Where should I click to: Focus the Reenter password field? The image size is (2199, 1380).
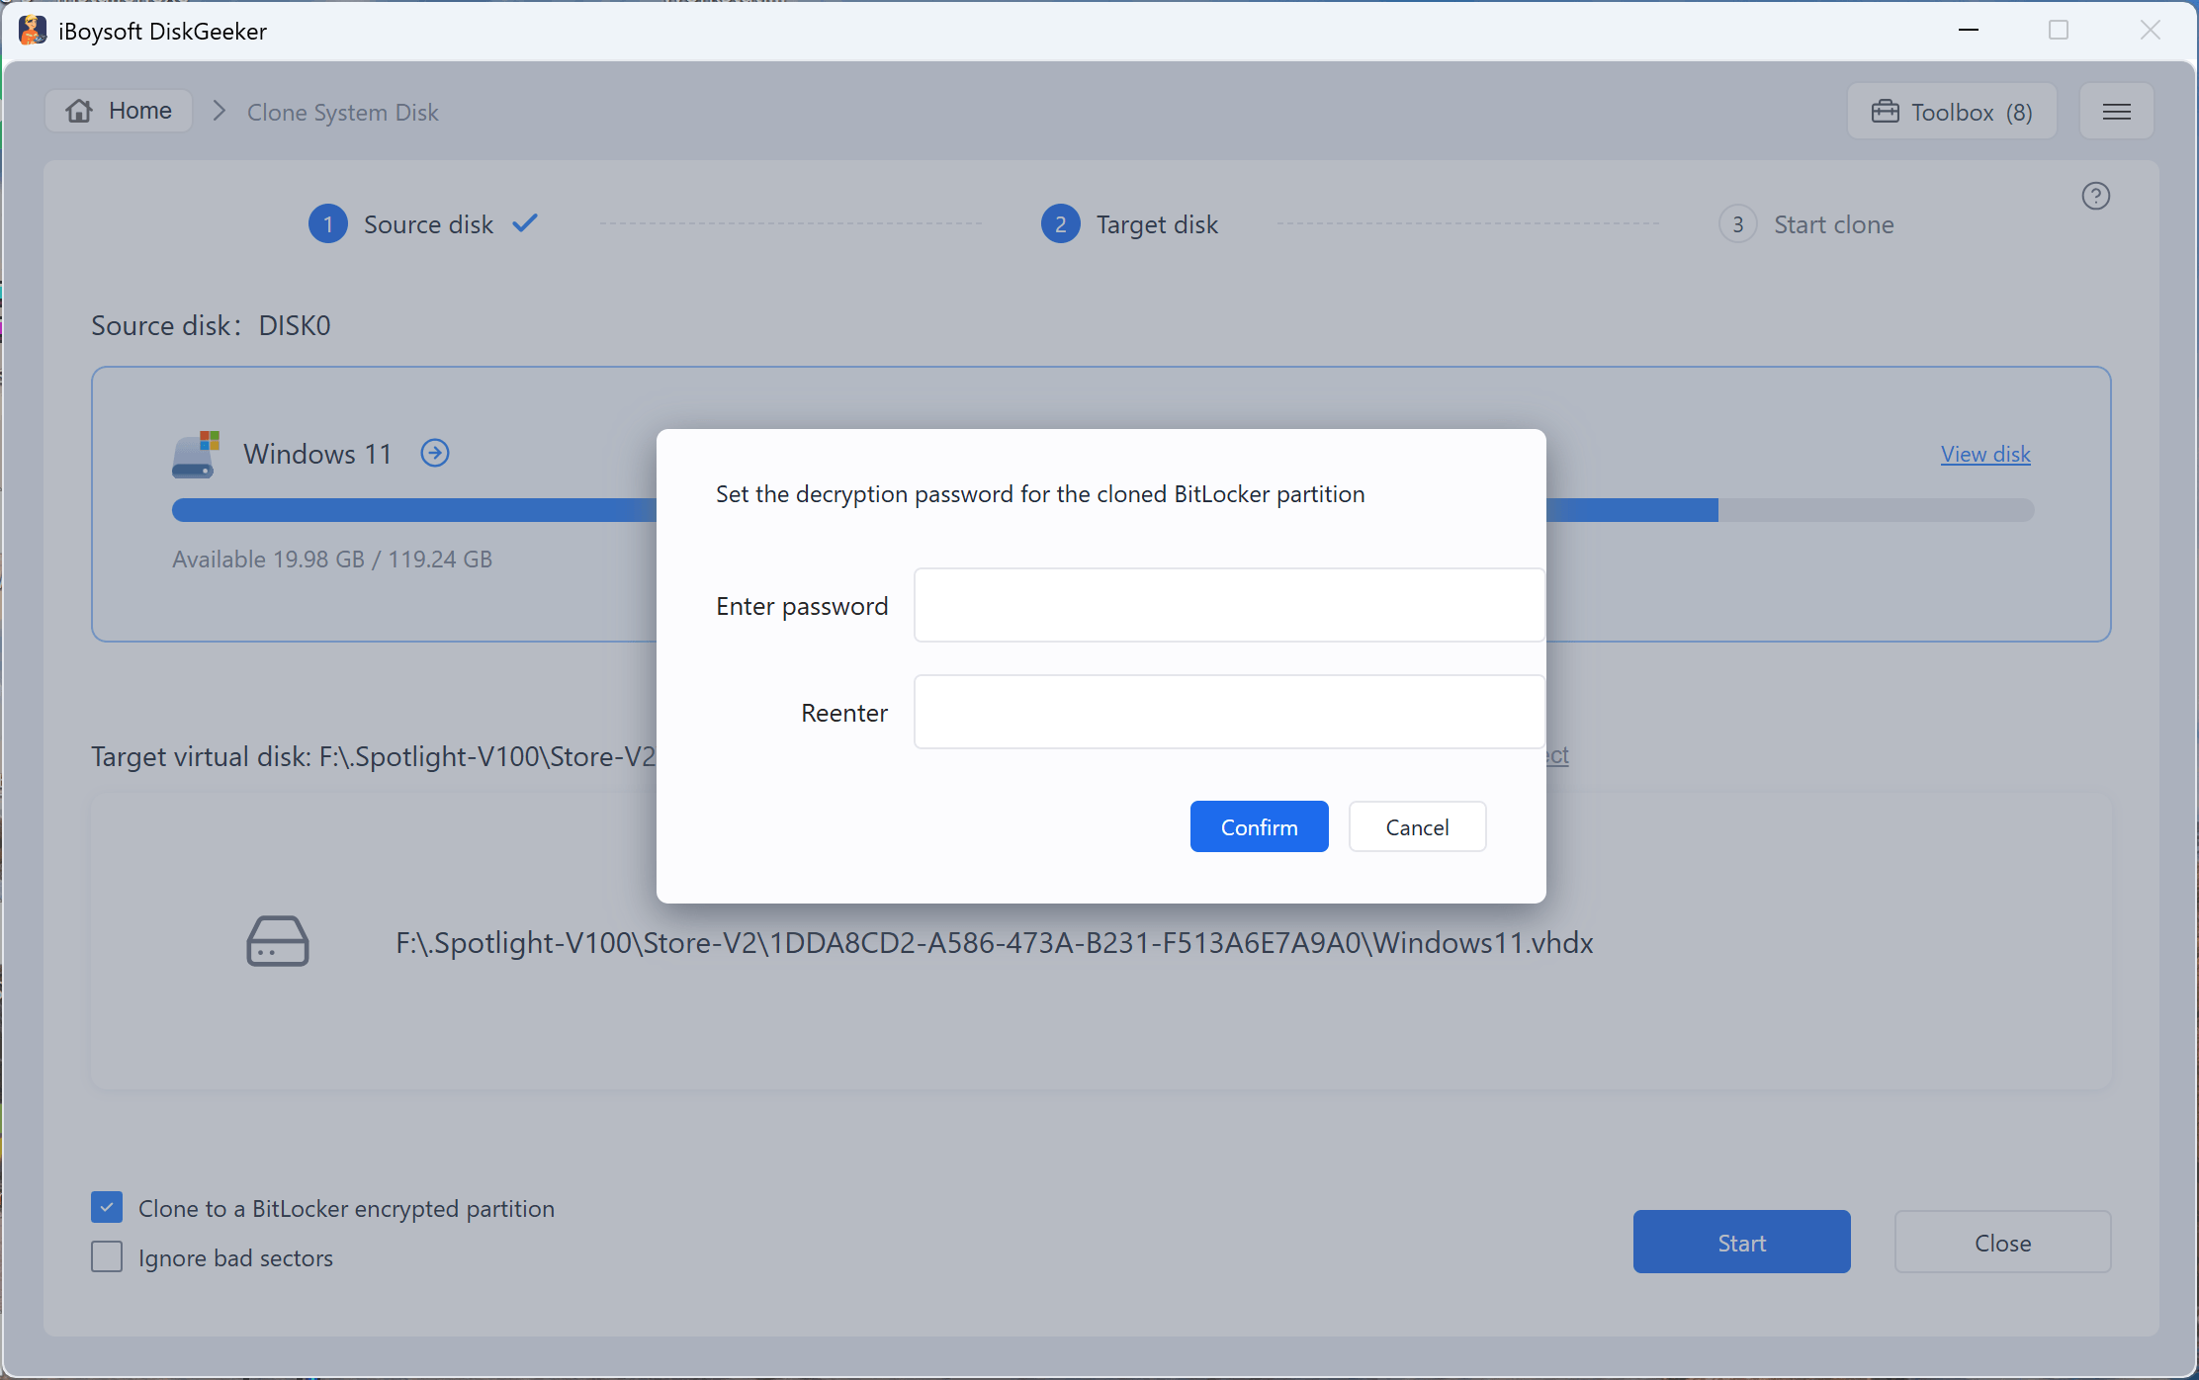click(x=1229, y=712)
